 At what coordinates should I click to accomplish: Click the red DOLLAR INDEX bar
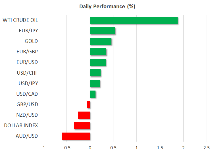[82, 125]
